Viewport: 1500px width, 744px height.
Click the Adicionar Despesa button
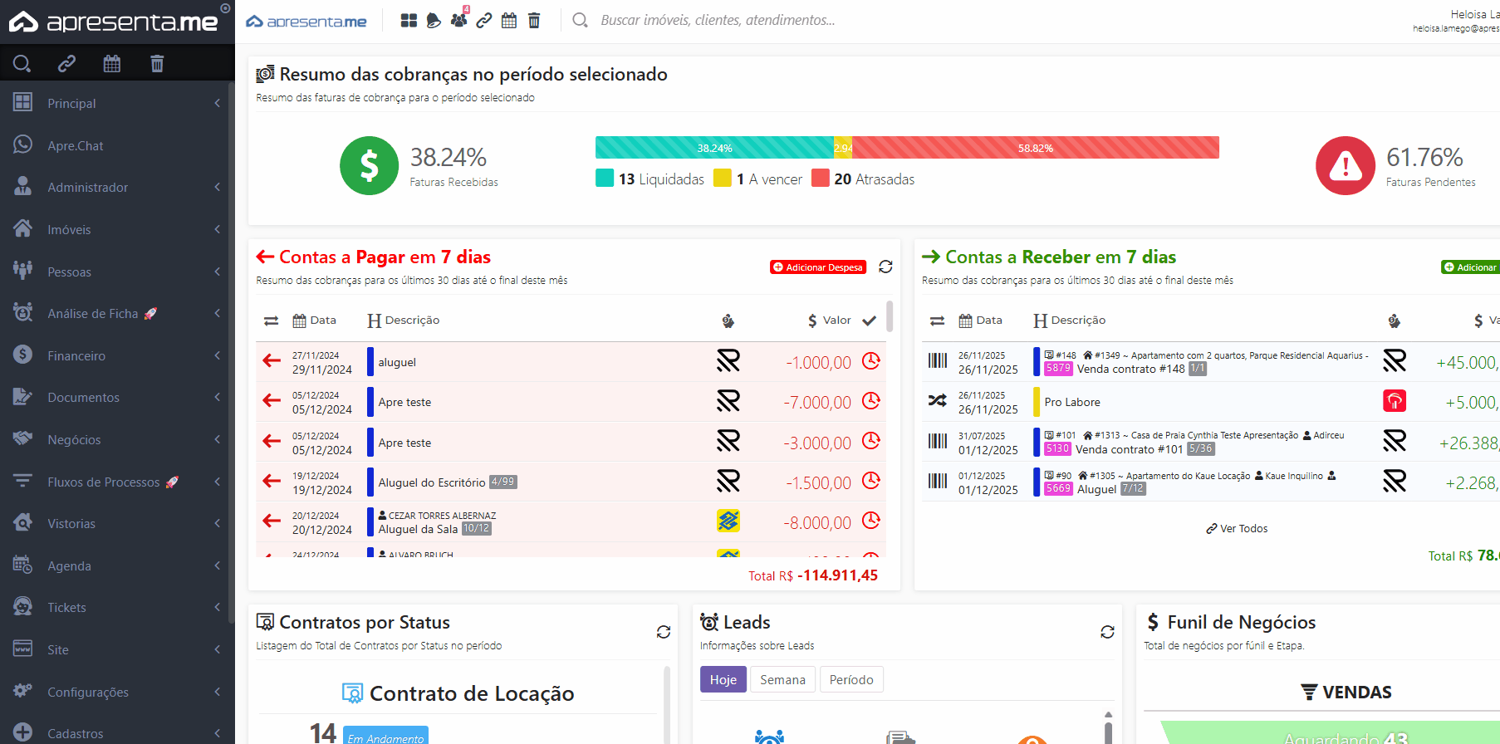[818, 267]
